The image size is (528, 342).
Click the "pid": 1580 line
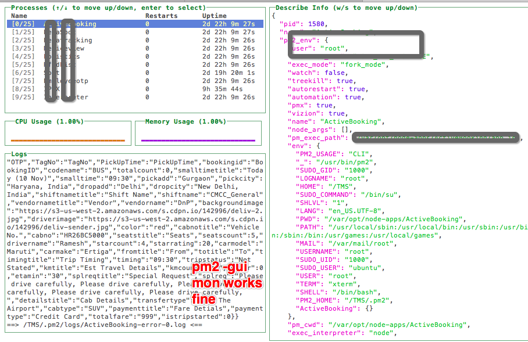pyautogui.click(x=304, y=24)
